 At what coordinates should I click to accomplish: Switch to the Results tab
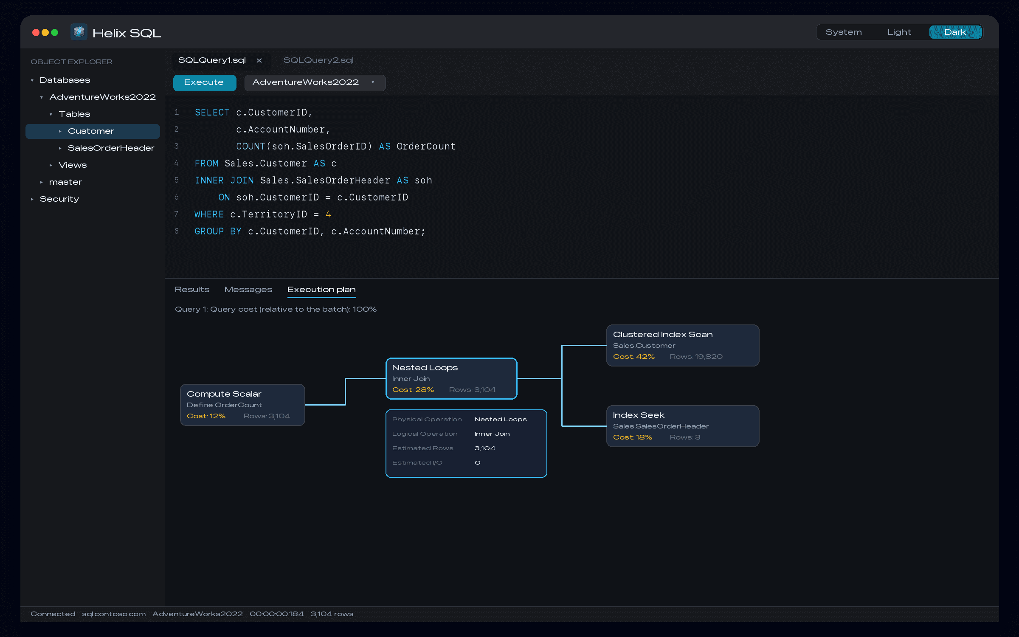coord(192,290)
